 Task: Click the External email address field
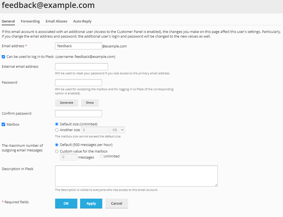coord(81,66)
